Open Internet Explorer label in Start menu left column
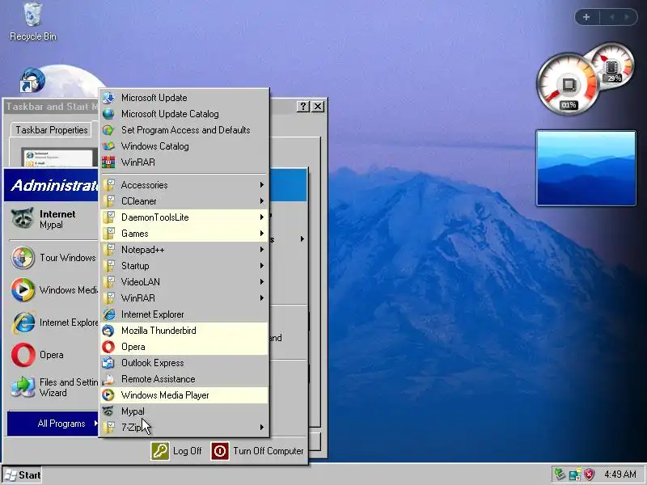The height and width of the screenshot is (485, 647). [69, 323]
